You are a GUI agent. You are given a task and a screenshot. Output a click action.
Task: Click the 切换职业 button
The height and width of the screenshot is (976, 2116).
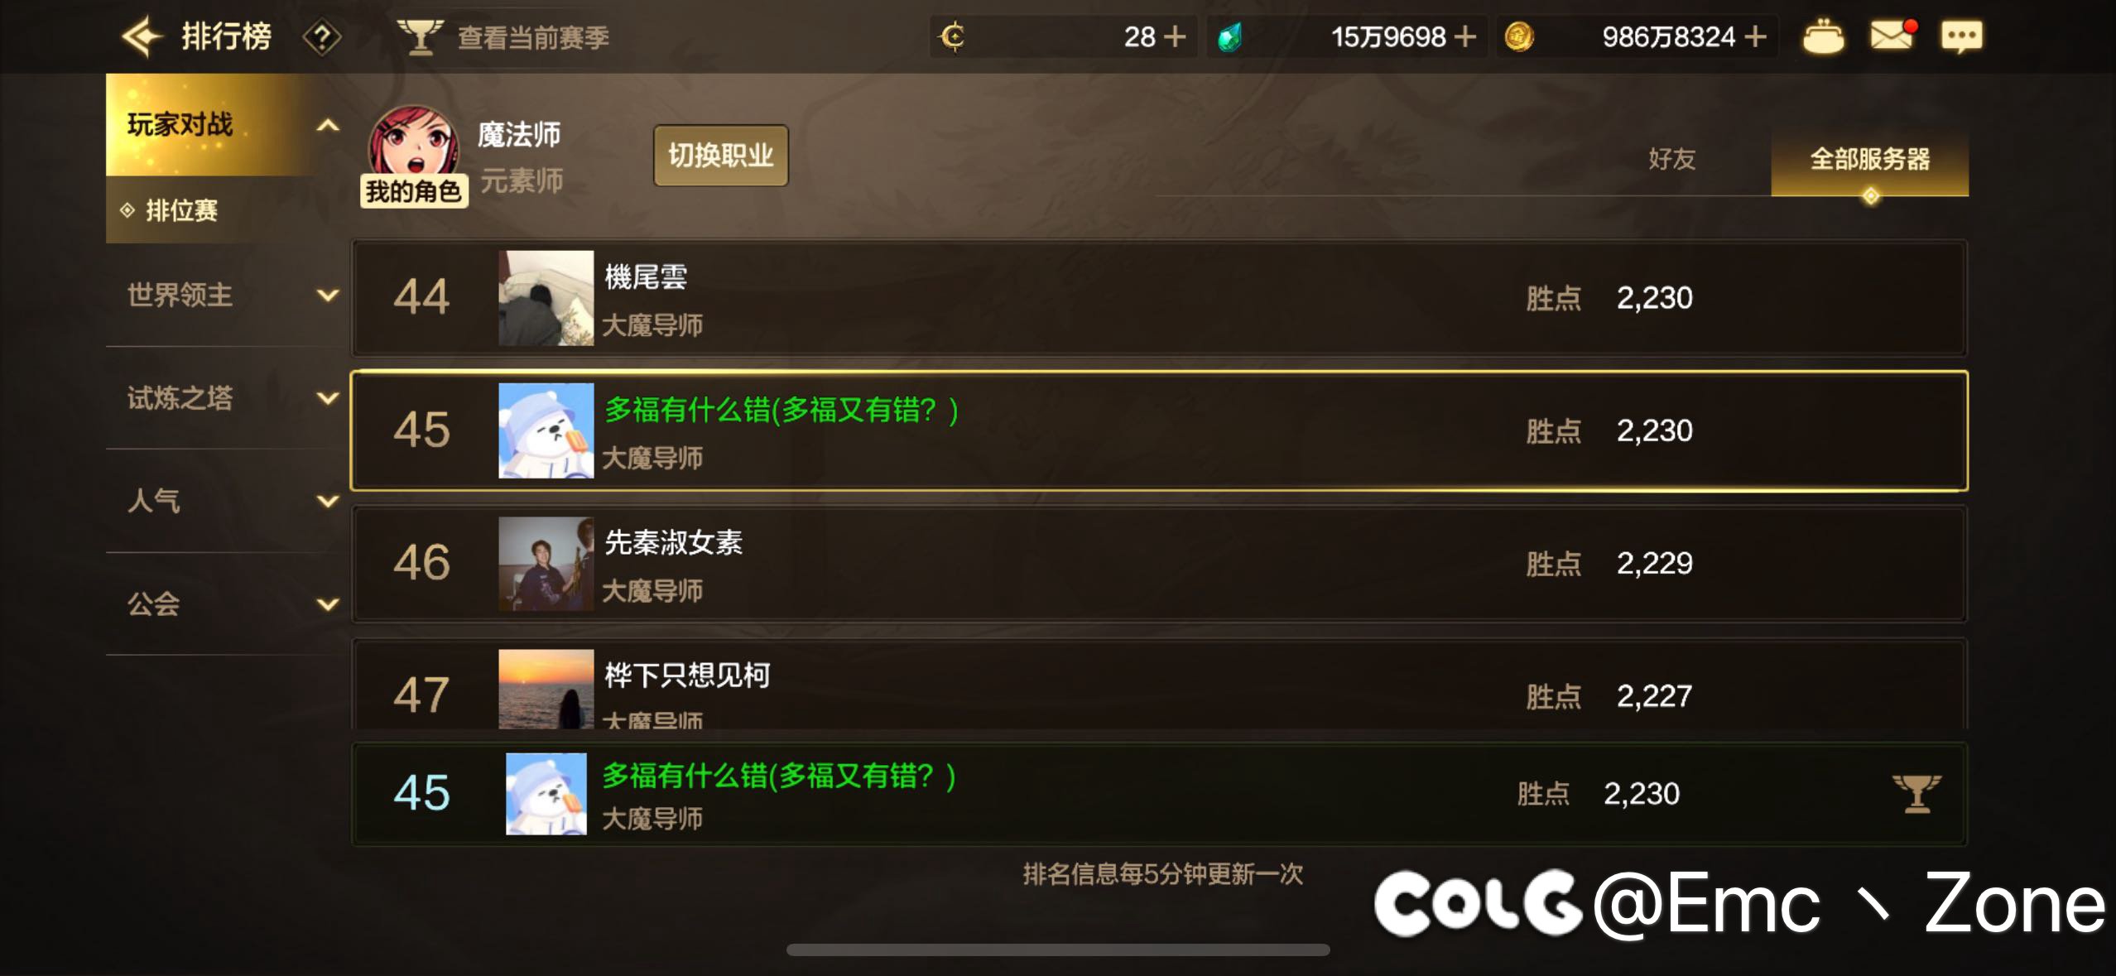click(720, 156)
